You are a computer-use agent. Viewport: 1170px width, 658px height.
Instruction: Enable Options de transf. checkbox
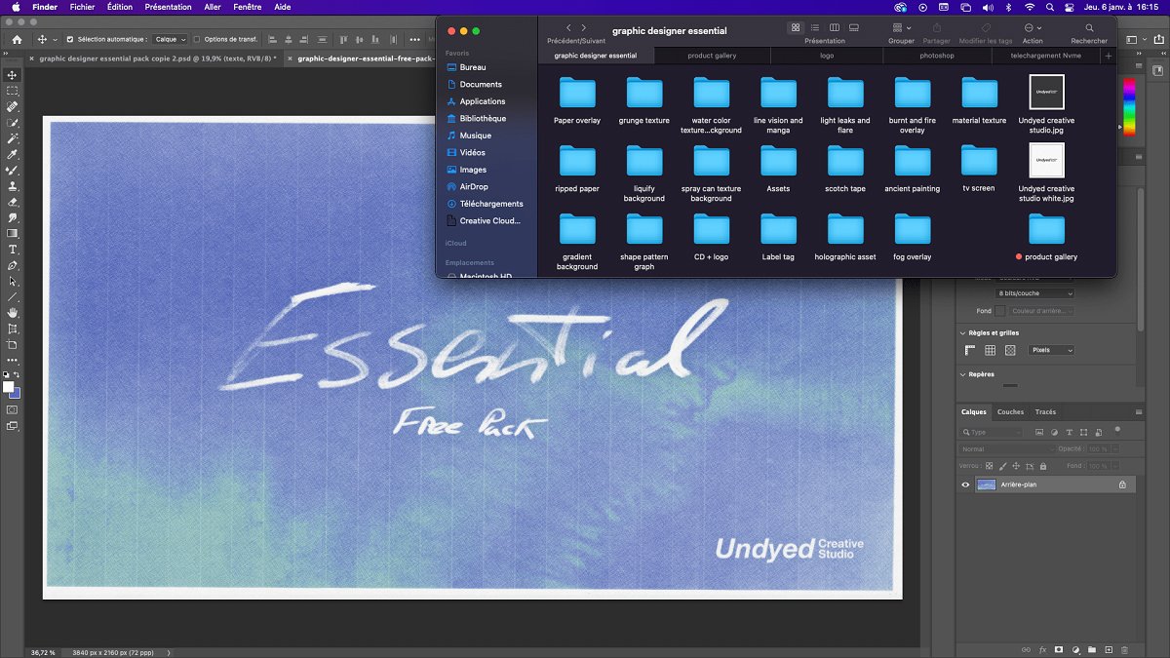point(197,40)
